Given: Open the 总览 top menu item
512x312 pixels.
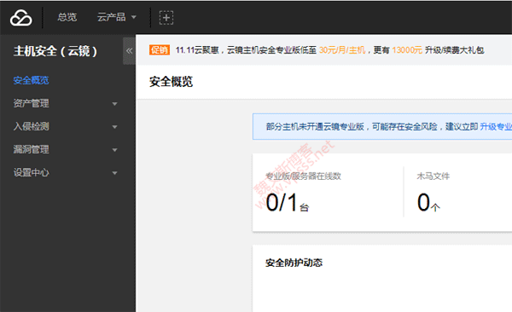Looking at the screenshot, I should click(67, 17).
